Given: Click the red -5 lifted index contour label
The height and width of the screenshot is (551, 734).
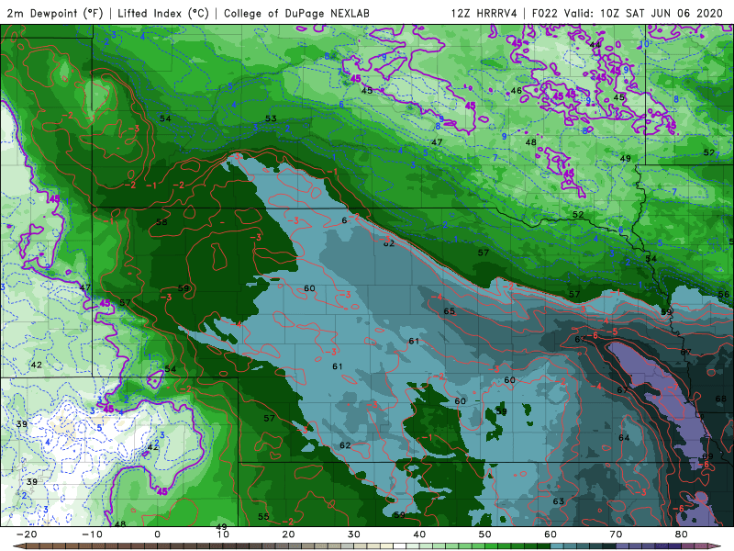Looking at the screenshot, I should [x=613, y=332].
